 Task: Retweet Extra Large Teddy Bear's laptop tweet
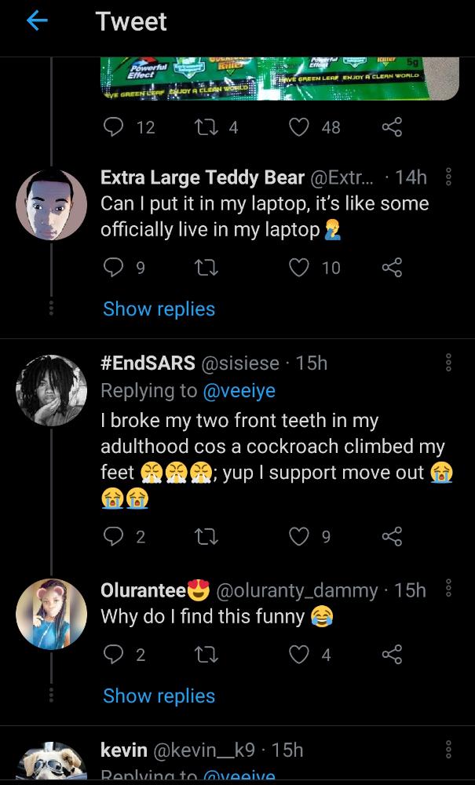pyautogui.click(x=206, y=268)
